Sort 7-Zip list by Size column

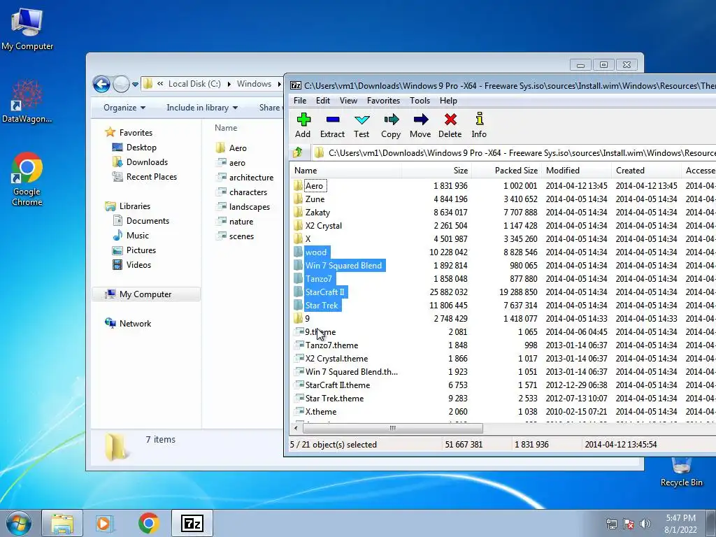(436, 171)
